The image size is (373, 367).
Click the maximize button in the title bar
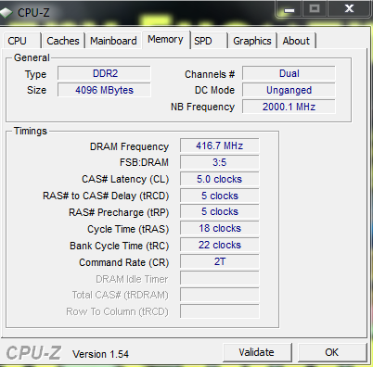pos(315,9)
